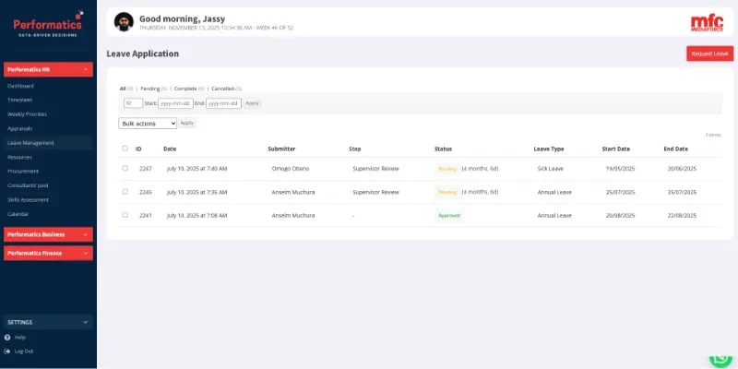Open the WhatsApp chat bubble
The width and height of the screenshot is (738, 369).
coord(720,357)
